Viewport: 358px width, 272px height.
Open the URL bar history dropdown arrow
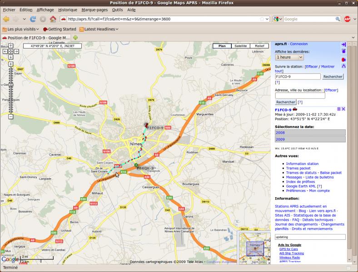pos(267,19)
